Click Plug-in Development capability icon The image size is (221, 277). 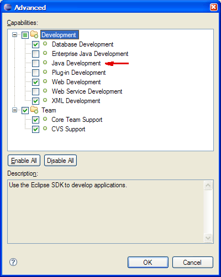pyautogui.click(x=45, y=72)
